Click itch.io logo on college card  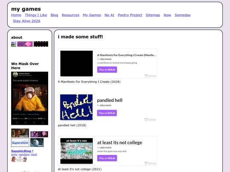tap(150, 163)
